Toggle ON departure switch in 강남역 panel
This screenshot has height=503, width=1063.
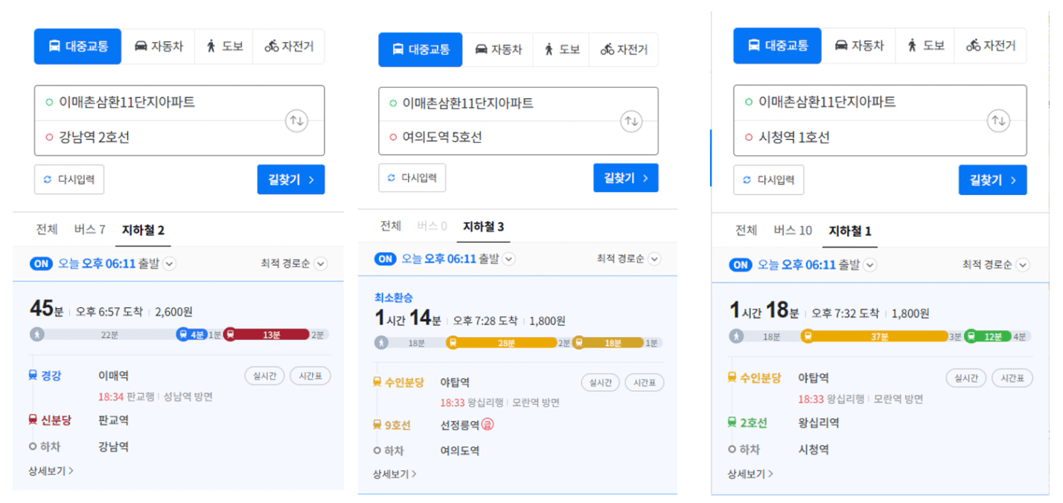point(41,263)
